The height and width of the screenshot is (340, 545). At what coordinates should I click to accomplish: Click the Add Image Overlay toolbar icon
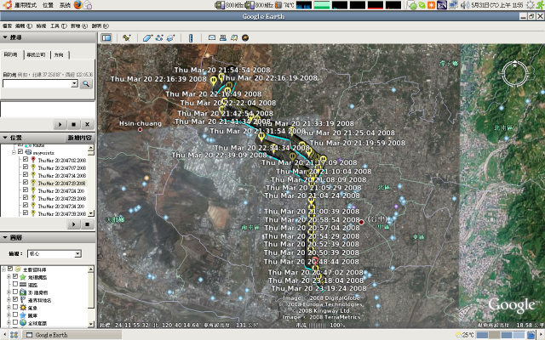tap(170, 37)
